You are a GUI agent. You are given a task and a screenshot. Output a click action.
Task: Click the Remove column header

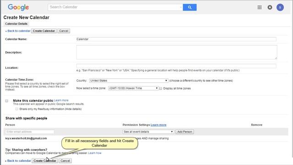256,125
